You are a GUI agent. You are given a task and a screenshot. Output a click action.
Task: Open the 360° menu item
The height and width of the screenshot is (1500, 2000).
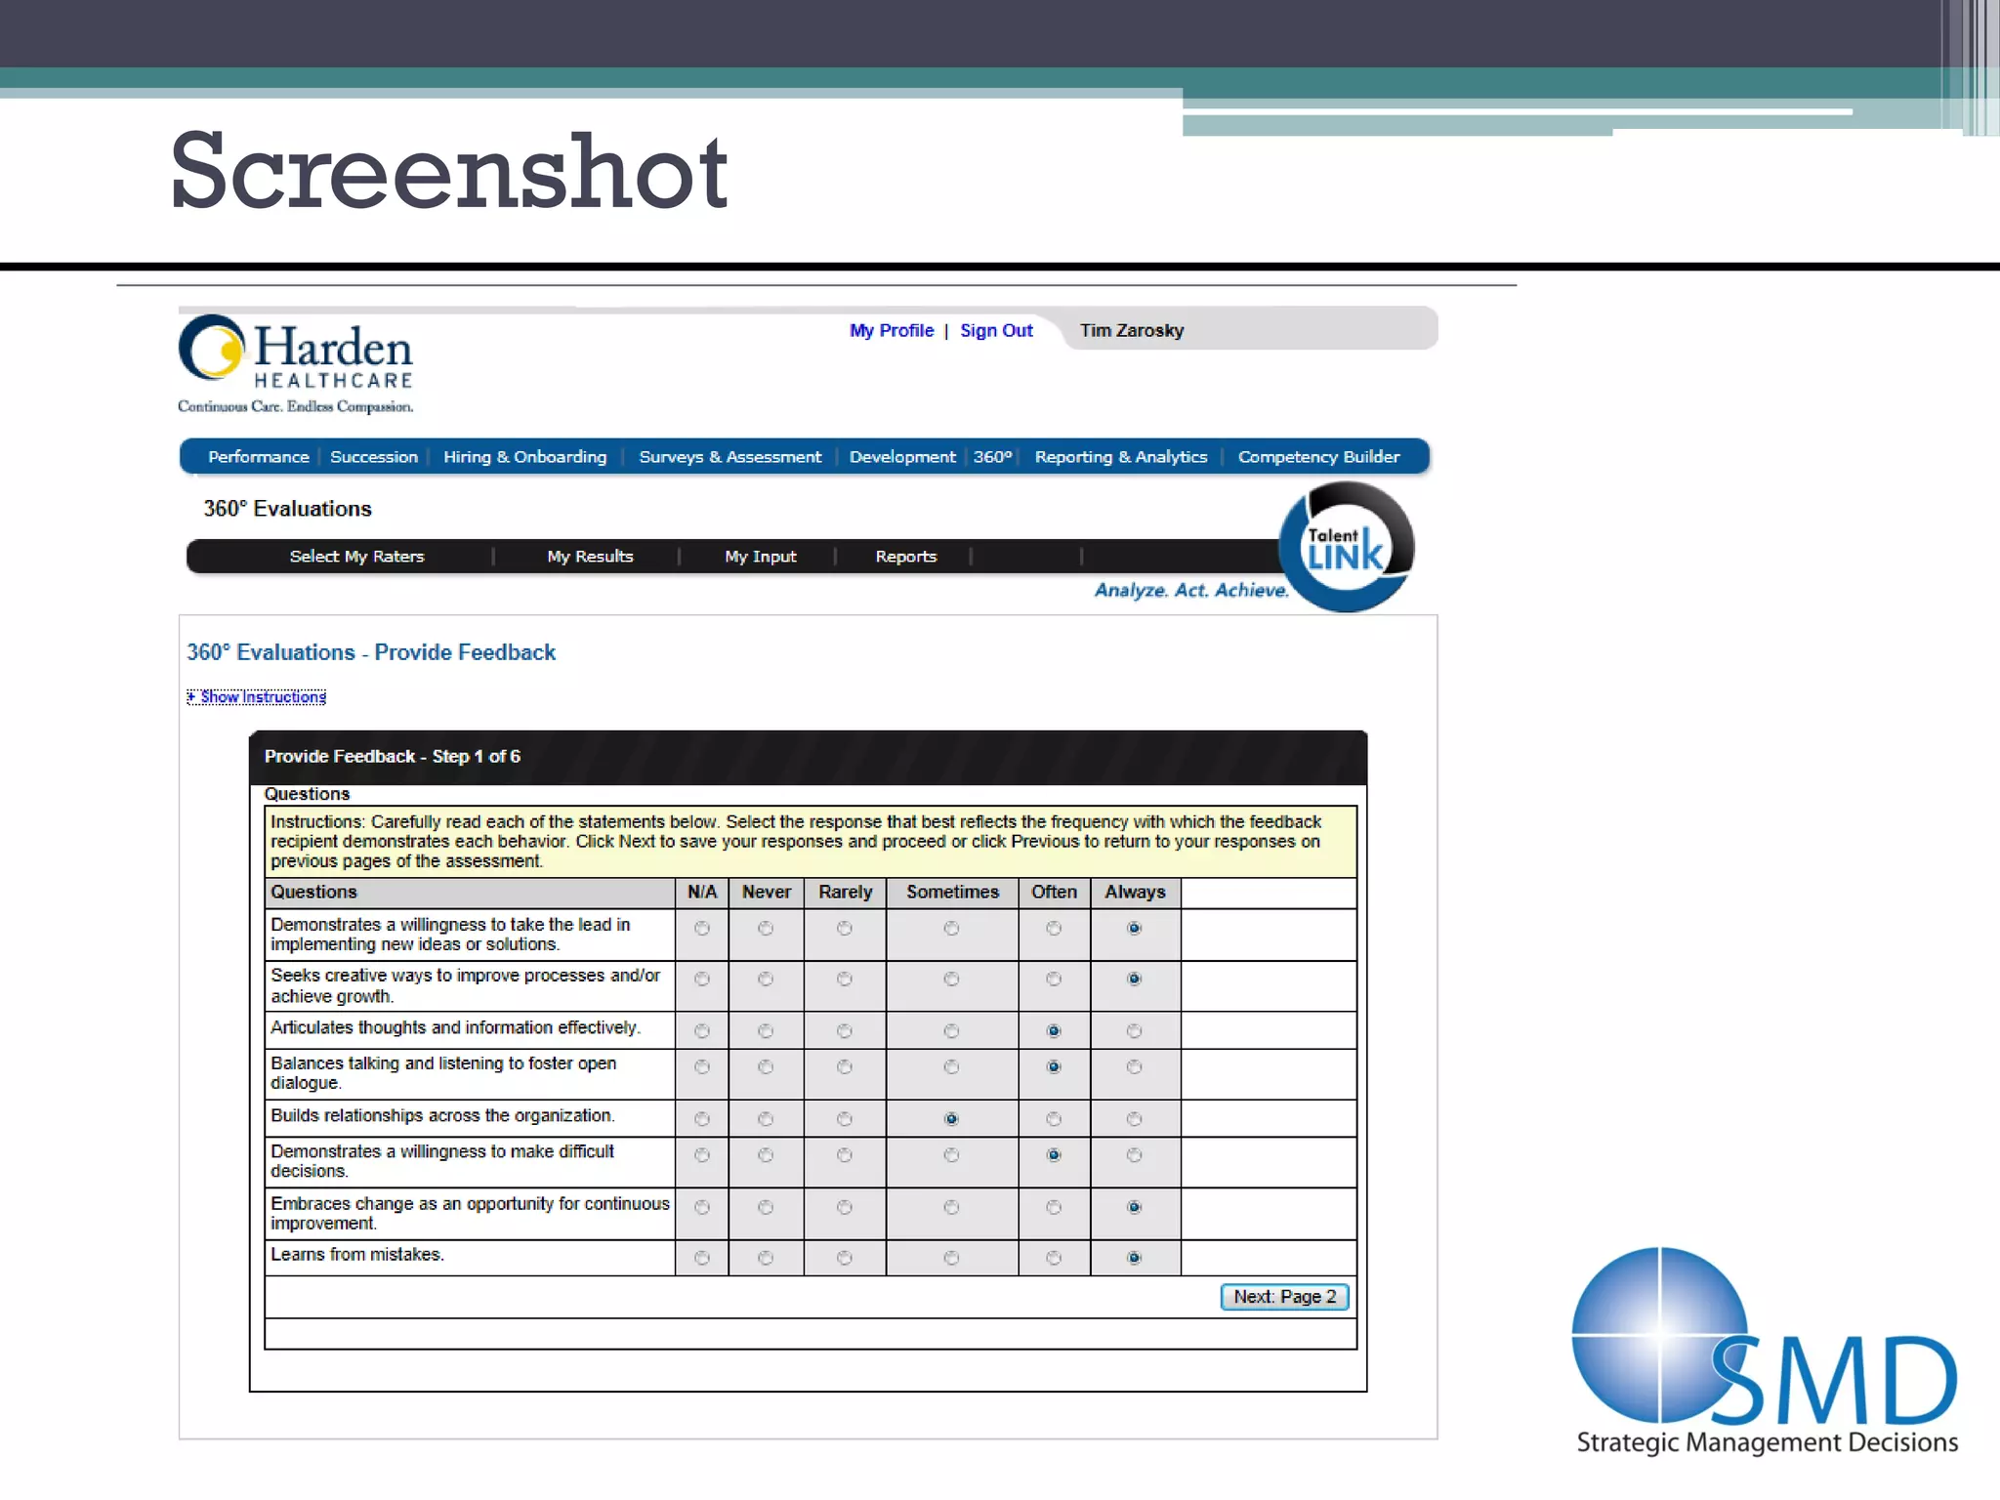coord(992,457)
